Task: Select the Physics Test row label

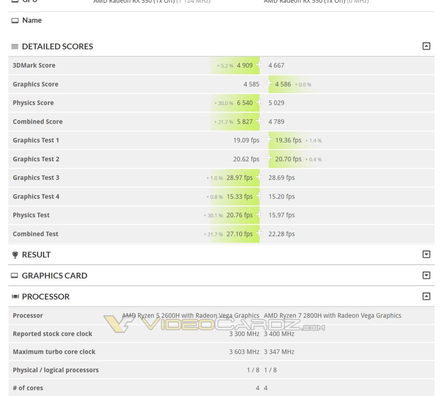Action: coord(31,215)
